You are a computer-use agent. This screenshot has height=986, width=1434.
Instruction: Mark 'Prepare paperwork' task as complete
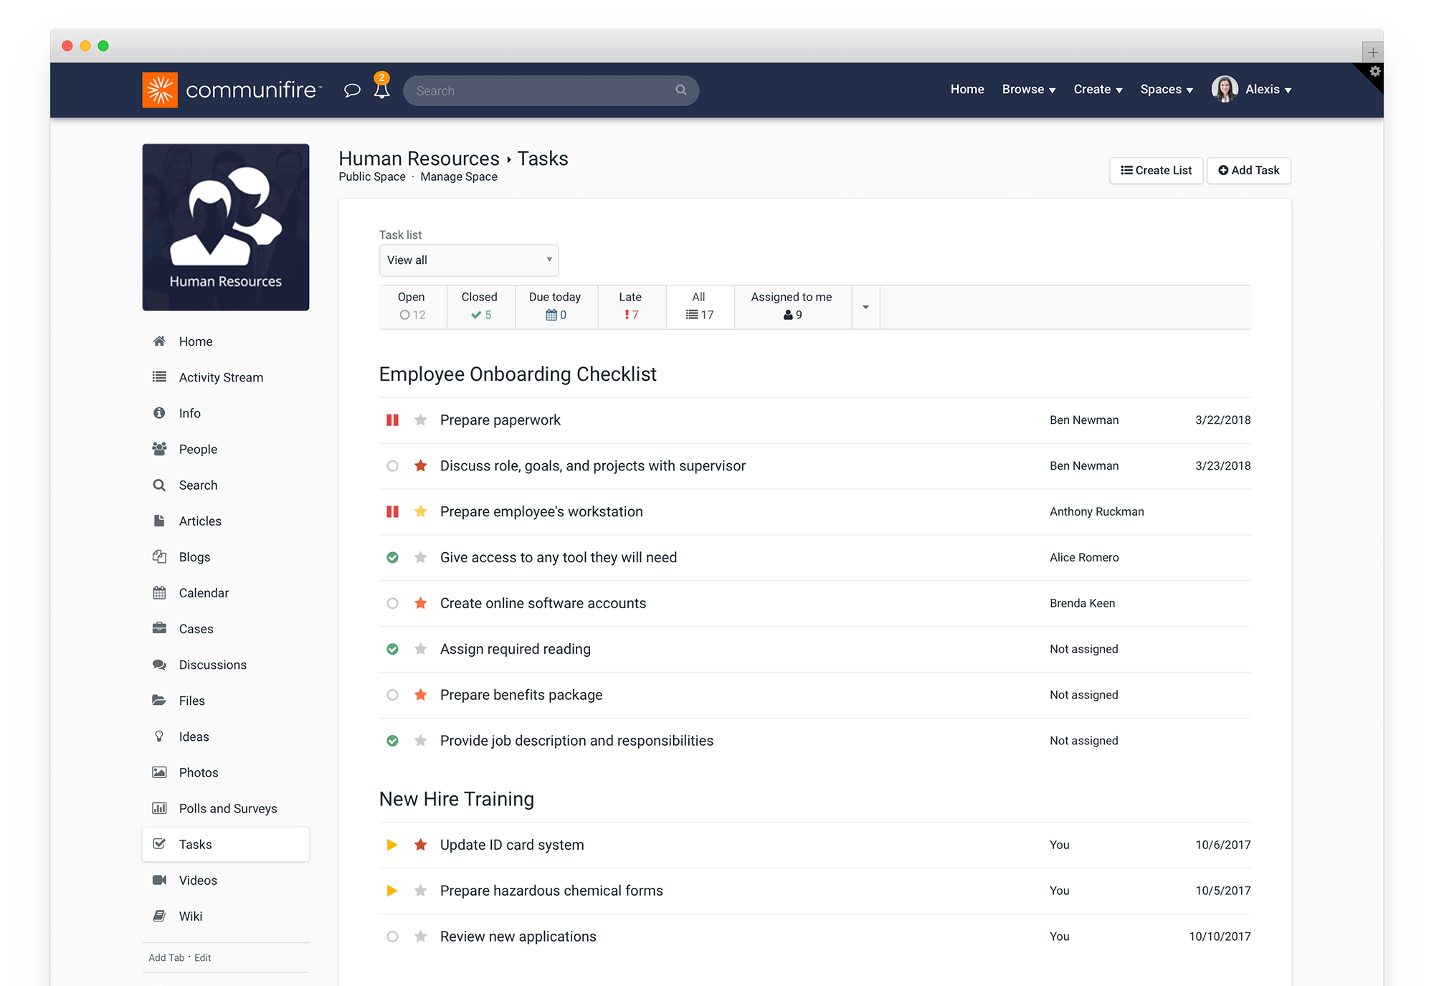pyautogui.click(x=392, y=419)
